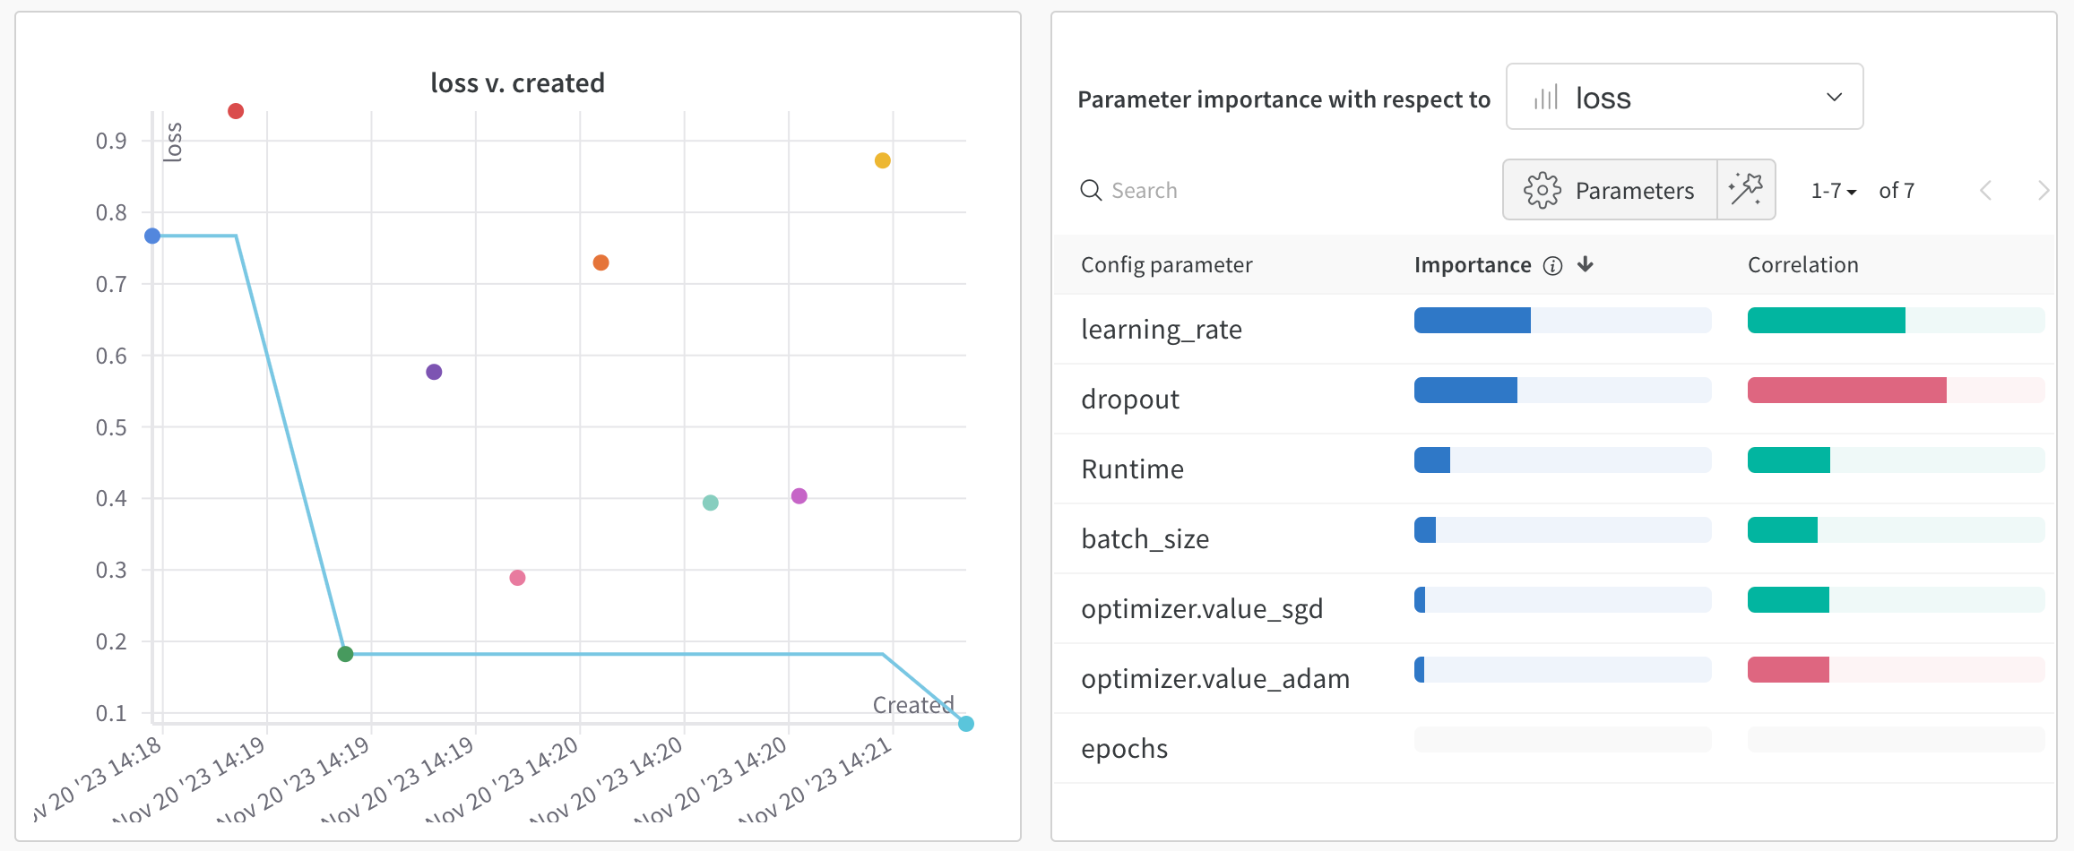Click the Search parameters field
The image size is (2074, 851).
coord(1255,190)
